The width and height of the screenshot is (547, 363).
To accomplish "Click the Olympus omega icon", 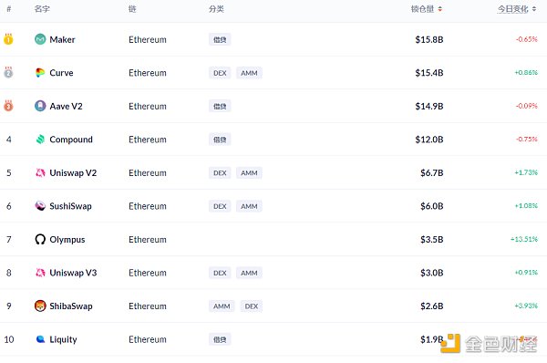I will [x=40, y=239].
